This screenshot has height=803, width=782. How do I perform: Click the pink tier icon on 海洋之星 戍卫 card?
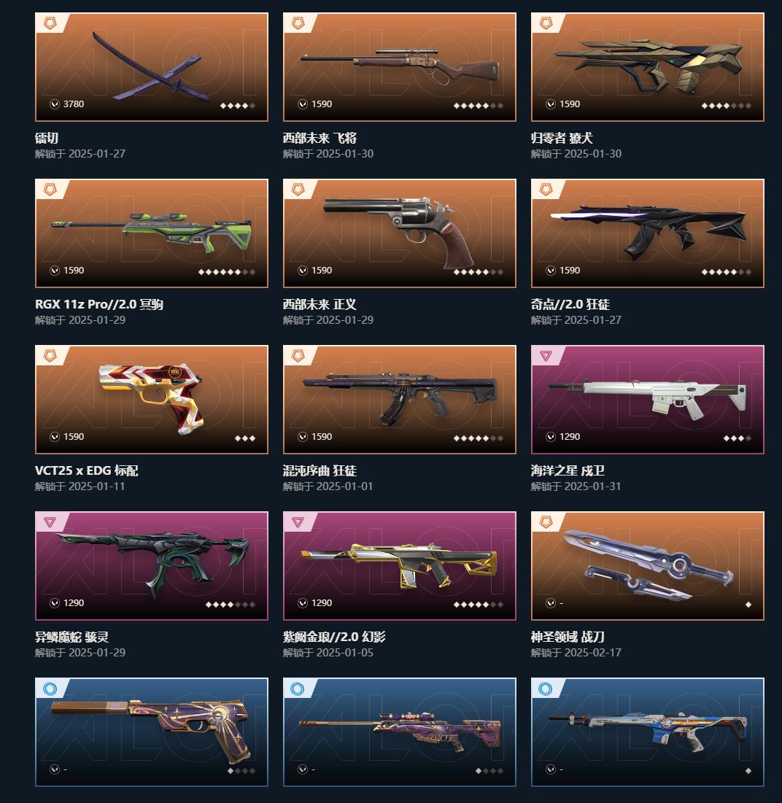pos(546,356)
